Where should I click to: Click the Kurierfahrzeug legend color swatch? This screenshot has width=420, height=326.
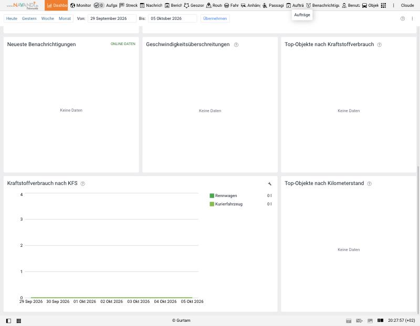tap(212, 204)
